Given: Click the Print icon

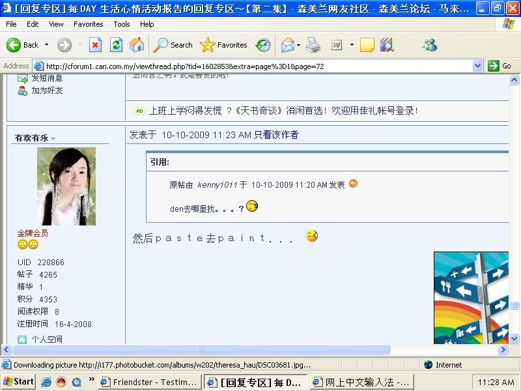Looking at the screenshot, I should [x=313, y=45].
